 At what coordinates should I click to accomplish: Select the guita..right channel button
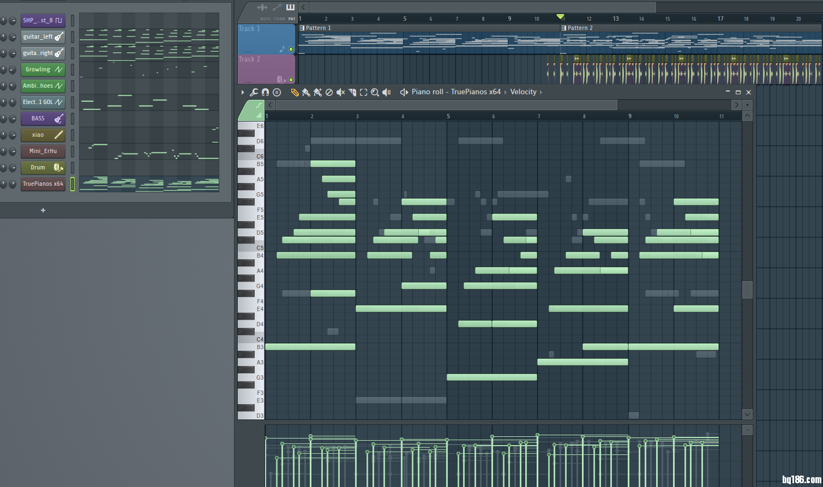click(43, 53)
